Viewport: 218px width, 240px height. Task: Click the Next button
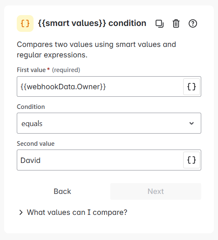[156, 191]
